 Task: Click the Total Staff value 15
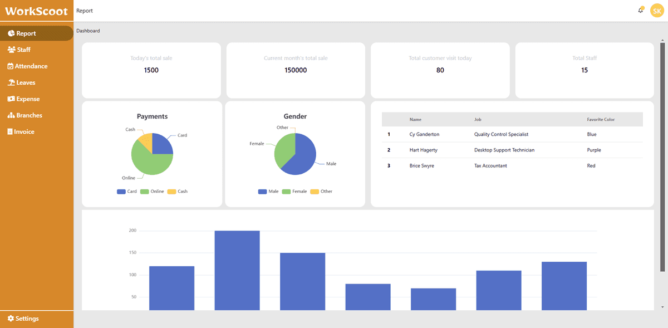[x=584, y=70]
